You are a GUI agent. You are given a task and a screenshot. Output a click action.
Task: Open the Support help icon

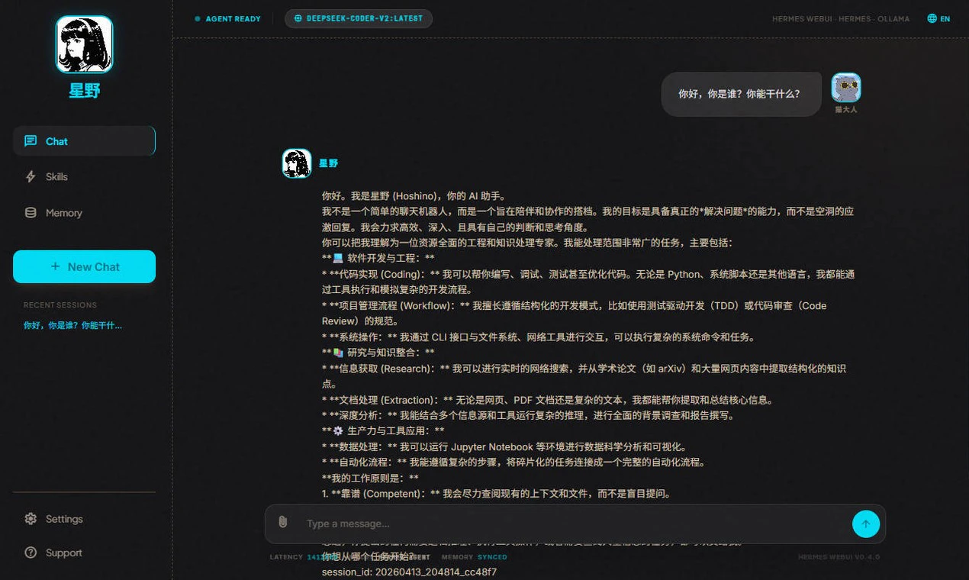[31, 553]
